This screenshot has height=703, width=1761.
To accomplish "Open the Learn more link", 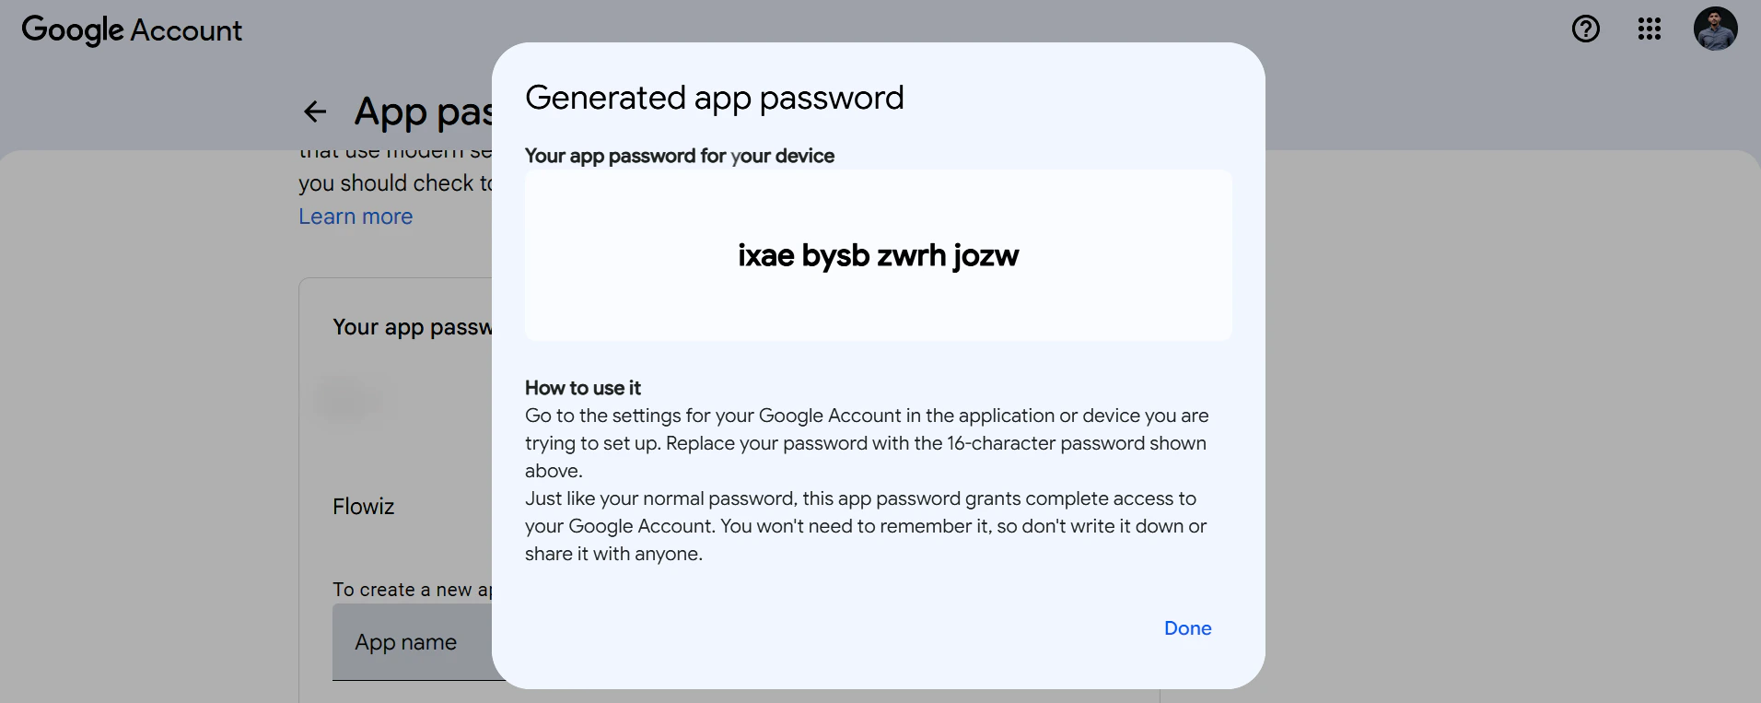I will 355,216.
